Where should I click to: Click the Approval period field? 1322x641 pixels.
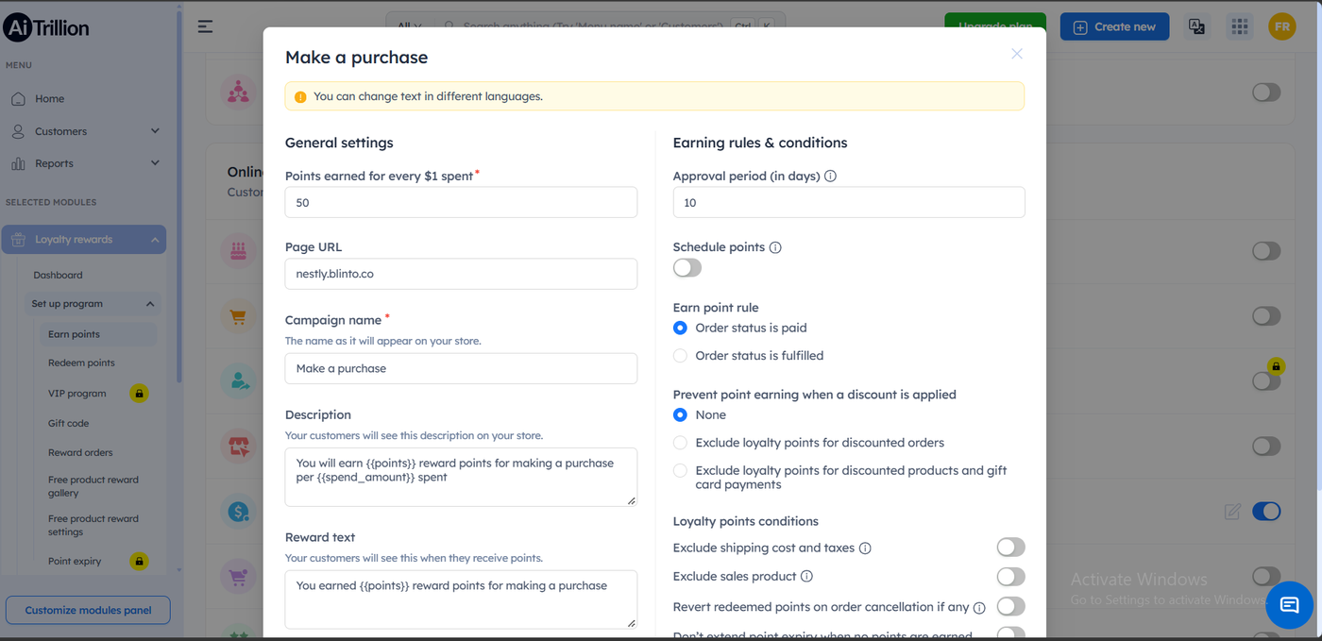coord(849,202)
